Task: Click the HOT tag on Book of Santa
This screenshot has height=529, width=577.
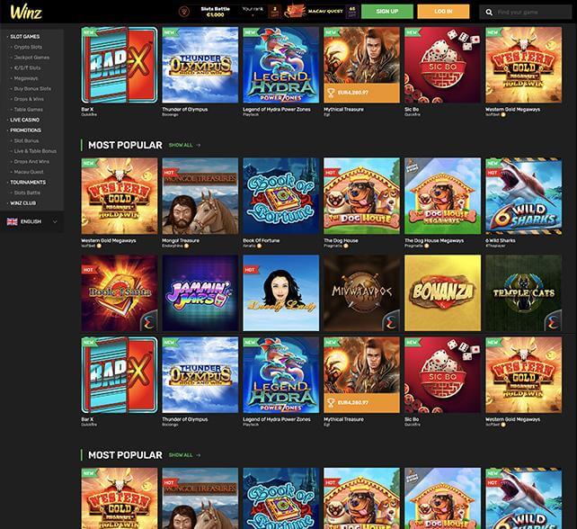Action: pyautogui.click(x=89, y=270)
